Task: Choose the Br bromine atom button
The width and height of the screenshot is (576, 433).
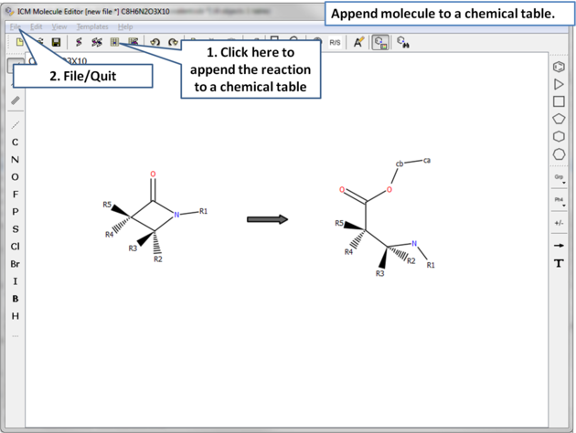Action: tap(16, 264)
